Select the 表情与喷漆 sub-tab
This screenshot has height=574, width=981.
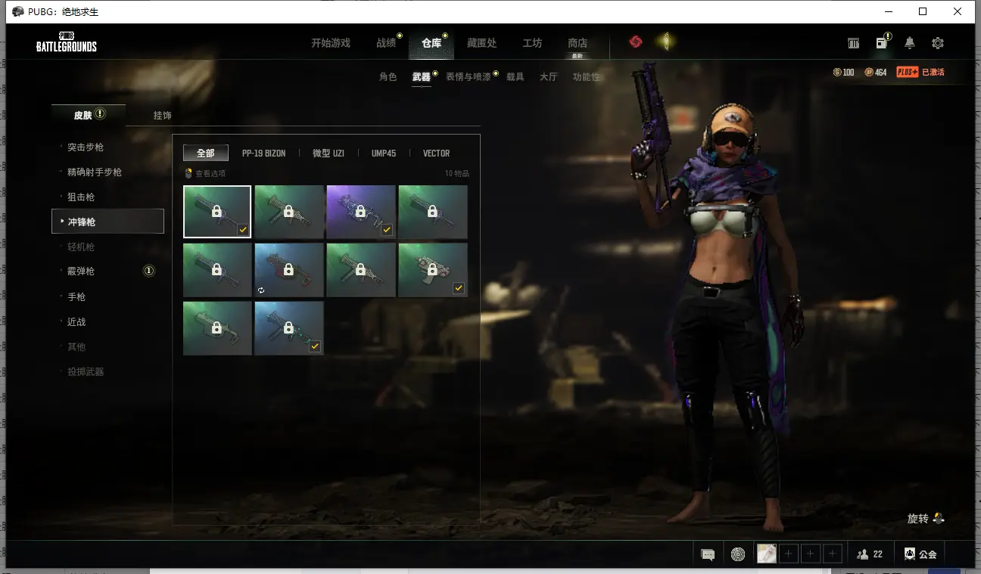pos(468,77)
